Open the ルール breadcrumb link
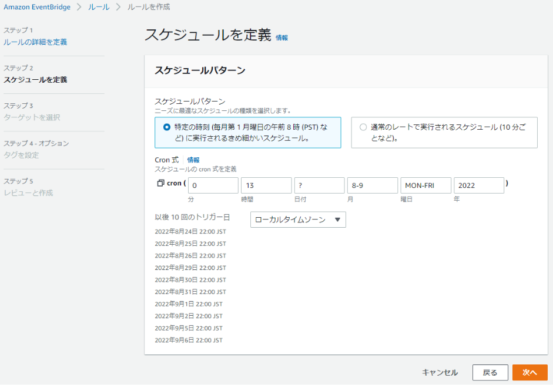 (x=99, y=7)
